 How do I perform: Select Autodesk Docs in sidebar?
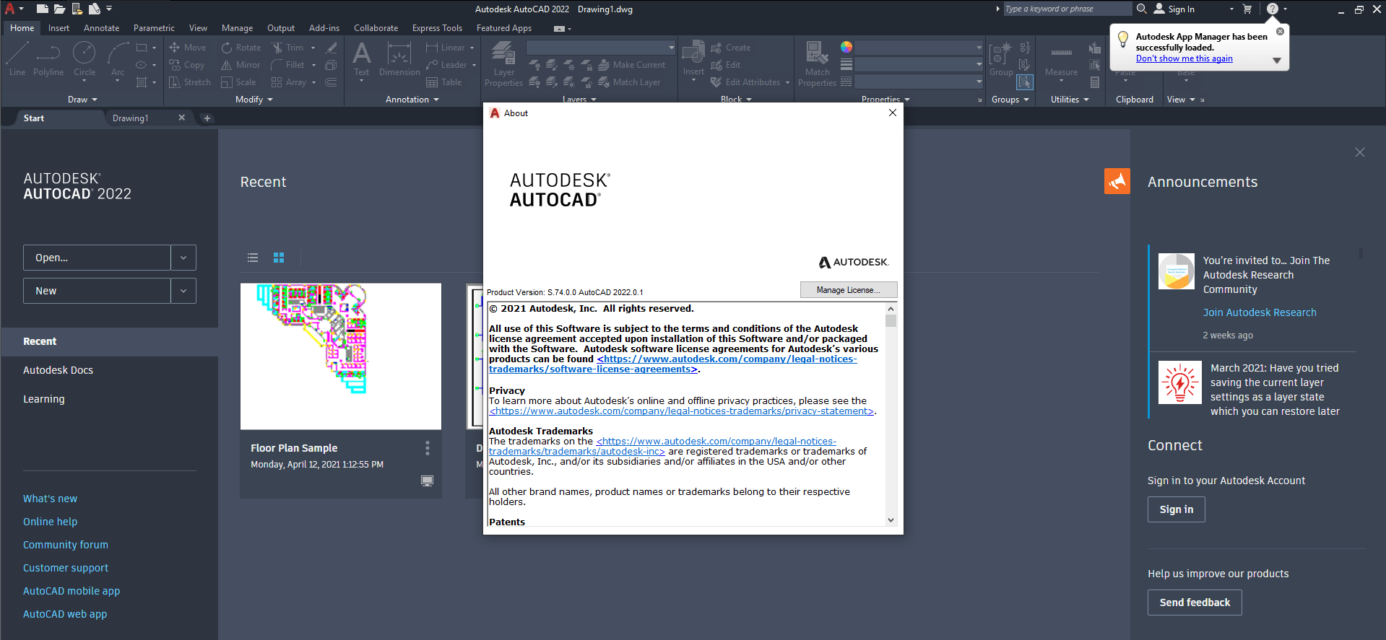coord(59,370)
